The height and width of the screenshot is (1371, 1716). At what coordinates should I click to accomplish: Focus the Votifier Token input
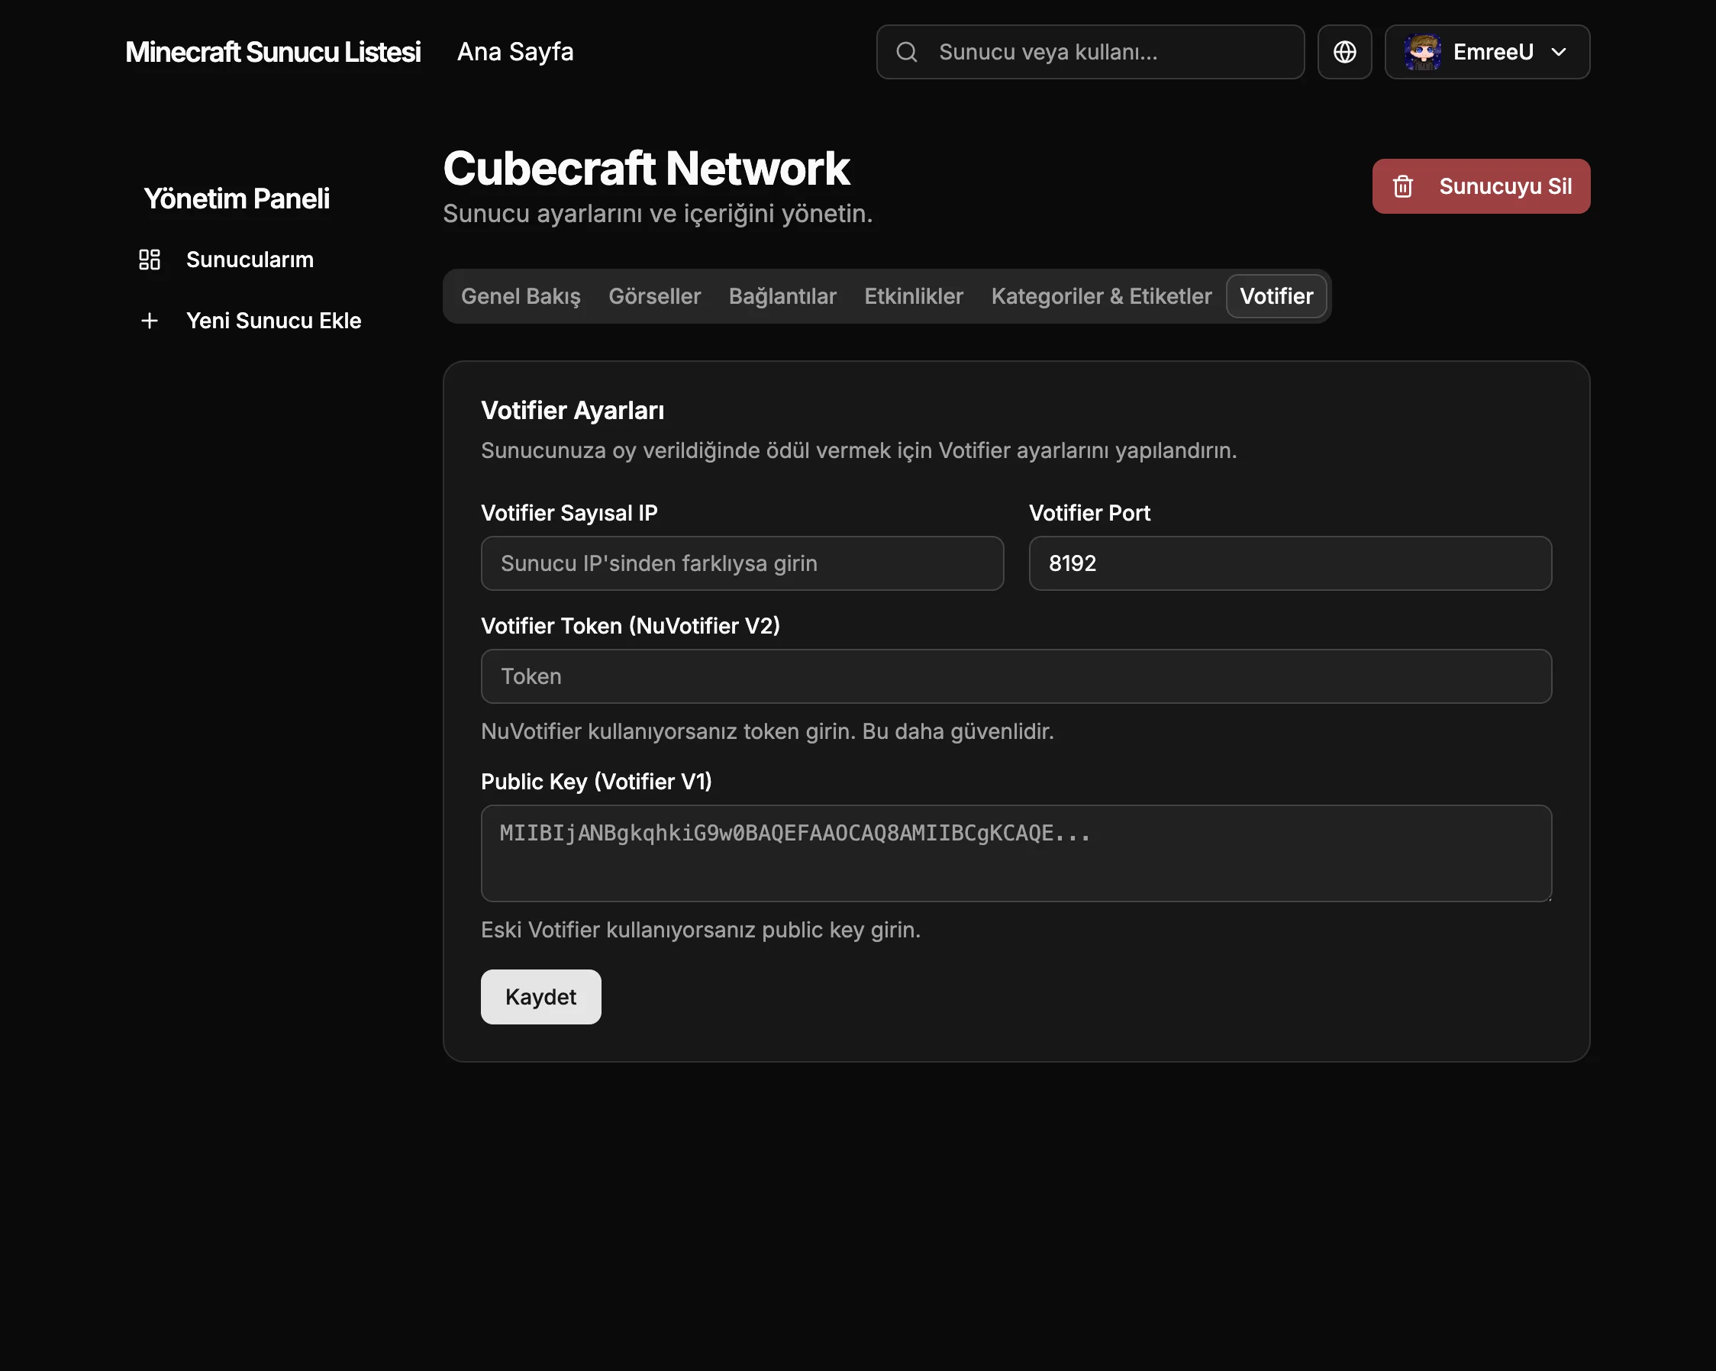click(x=1016, y=676)
